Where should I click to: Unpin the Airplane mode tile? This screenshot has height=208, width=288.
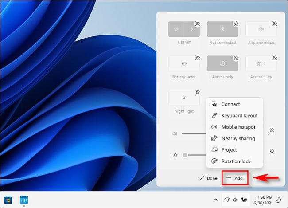pos(275,24)
